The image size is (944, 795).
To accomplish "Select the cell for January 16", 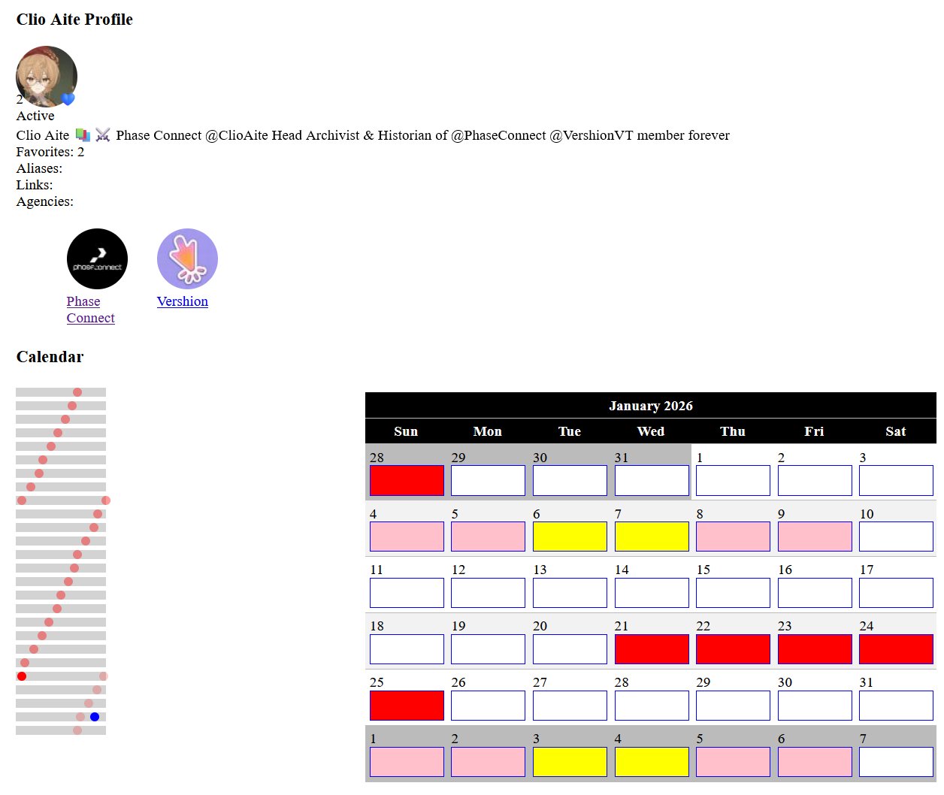I will (815, 593).
